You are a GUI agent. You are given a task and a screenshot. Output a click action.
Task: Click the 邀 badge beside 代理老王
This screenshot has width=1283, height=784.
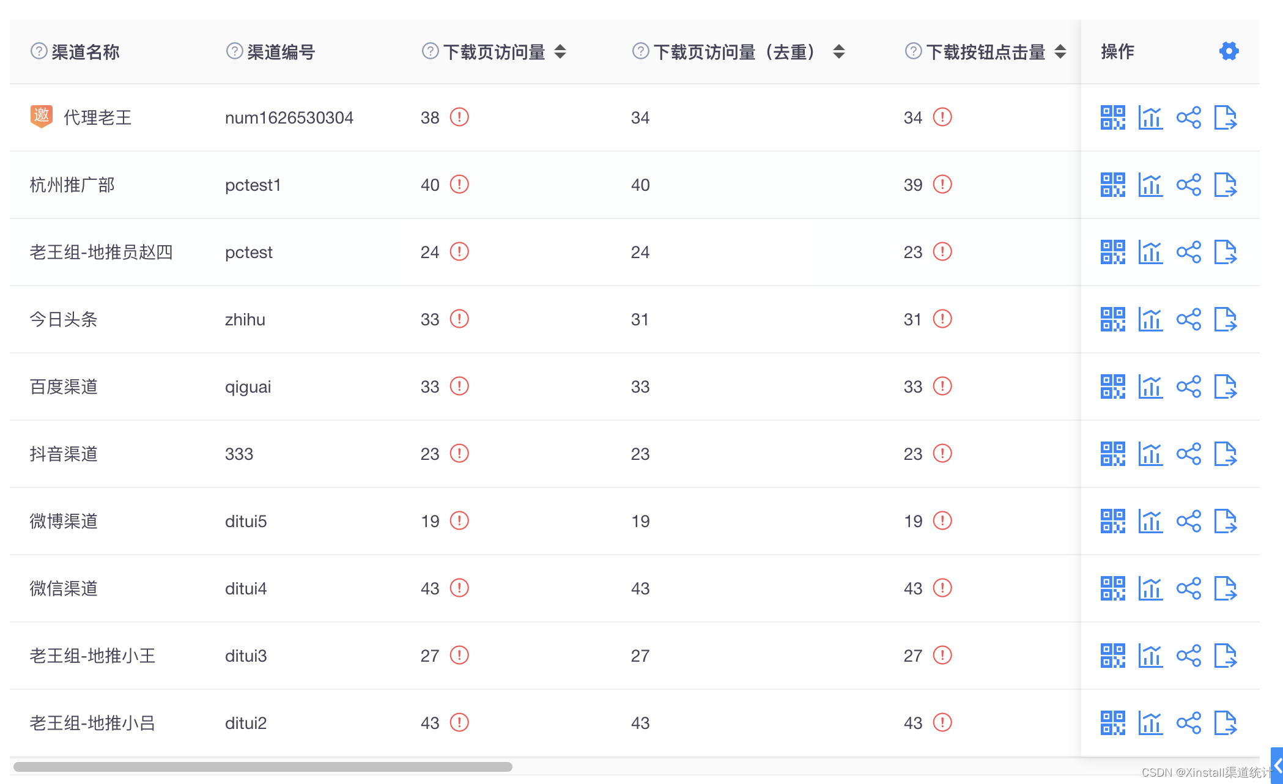click(x=41, y=116)
